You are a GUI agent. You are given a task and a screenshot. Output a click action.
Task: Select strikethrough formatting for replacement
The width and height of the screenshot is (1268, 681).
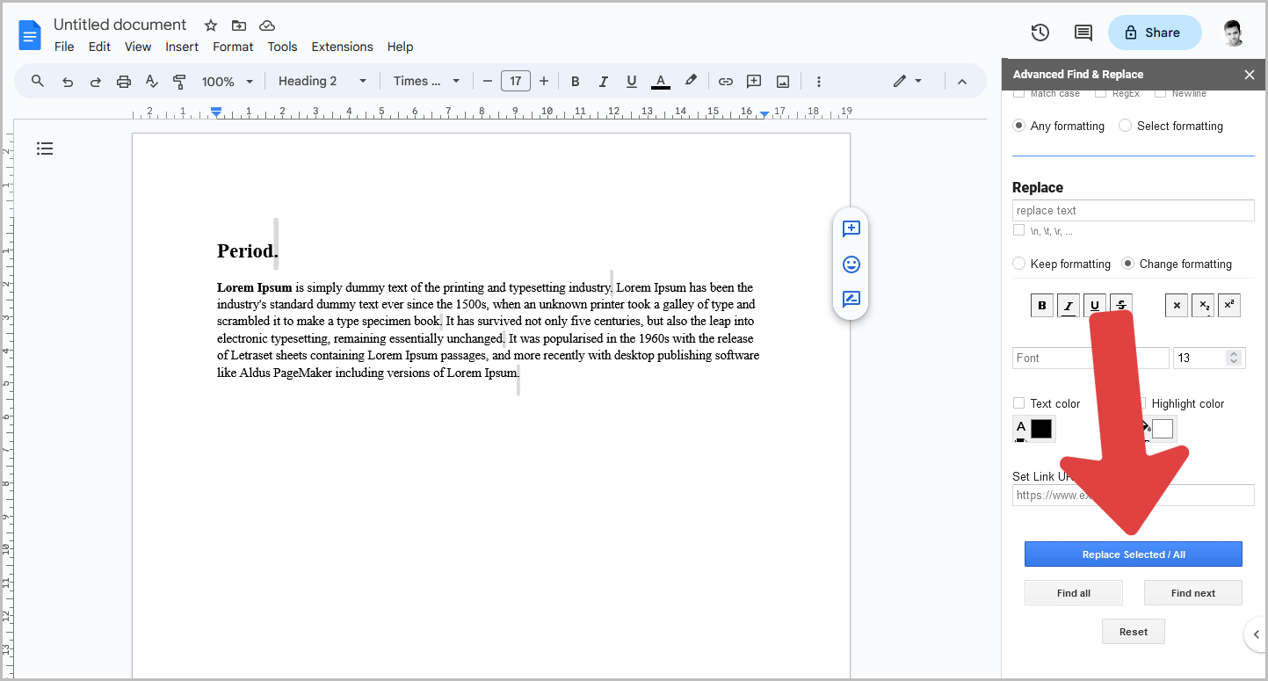[1120, 305]
